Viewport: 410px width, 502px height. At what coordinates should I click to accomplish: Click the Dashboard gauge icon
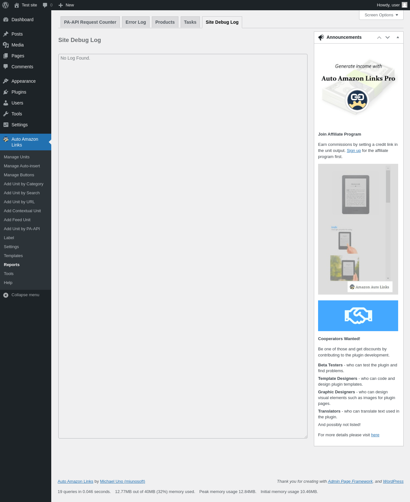tap(6, 20)
